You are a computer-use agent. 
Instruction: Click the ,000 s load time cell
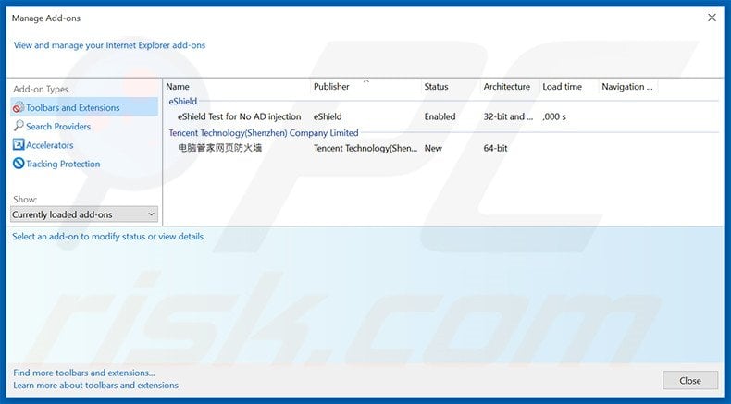[x=554, y=116]
